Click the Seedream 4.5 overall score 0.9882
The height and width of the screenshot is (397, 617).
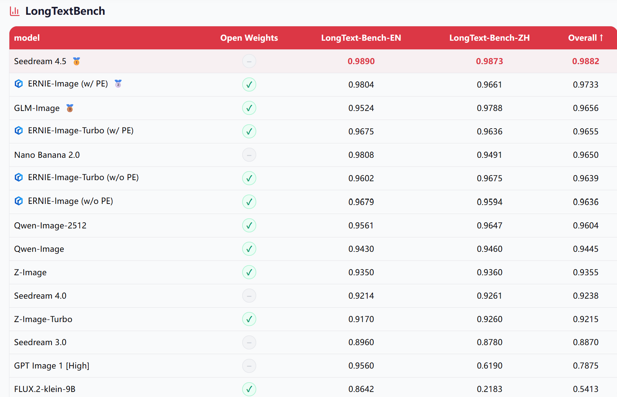pyautogui.click(x=585, y=61)
